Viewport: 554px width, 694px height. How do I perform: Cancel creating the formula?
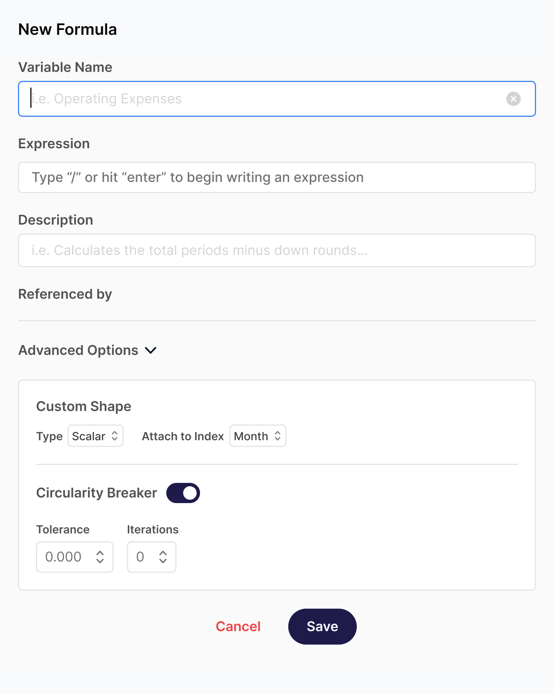[238, 627]
